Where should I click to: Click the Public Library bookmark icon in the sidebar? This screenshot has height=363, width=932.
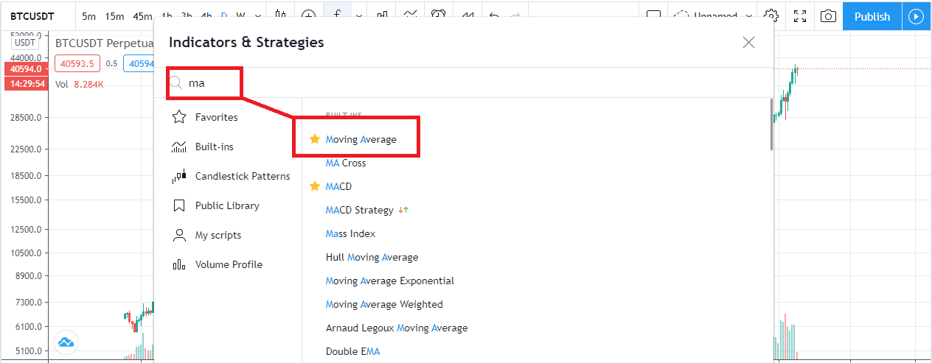(x=178, y=205)
